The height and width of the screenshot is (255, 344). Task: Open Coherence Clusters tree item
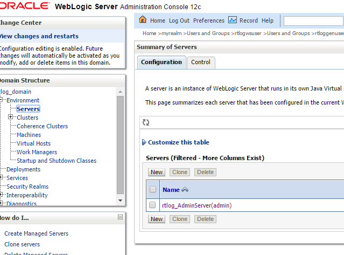tap(43, 126)
